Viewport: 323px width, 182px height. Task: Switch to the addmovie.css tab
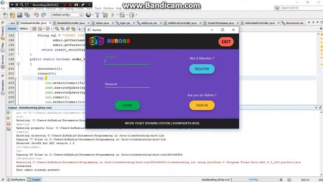[149, 23]
